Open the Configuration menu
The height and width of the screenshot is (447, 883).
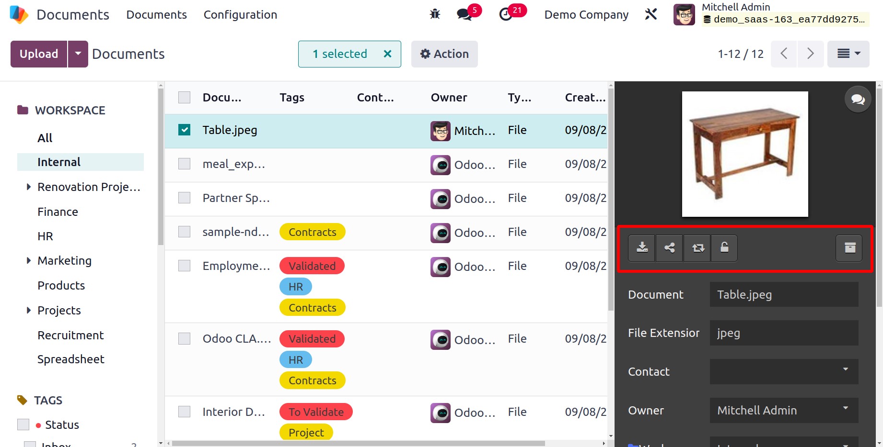point(240,15)
